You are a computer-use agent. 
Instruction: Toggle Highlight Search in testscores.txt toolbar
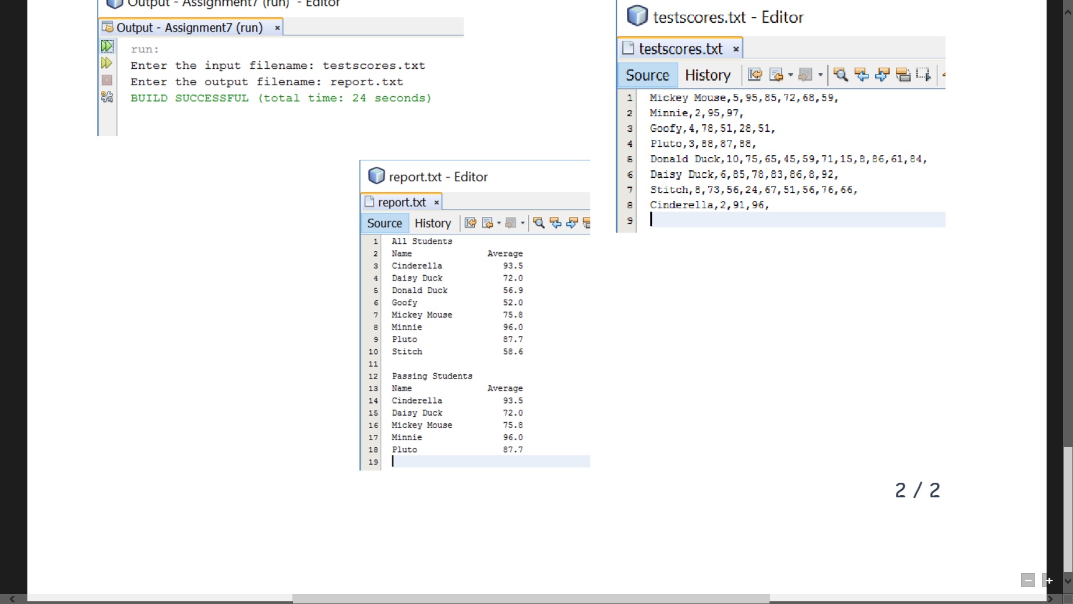903,75
